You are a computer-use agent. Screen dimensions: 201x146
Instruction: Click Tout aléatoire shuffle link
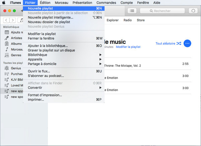(x=168, y=44)
